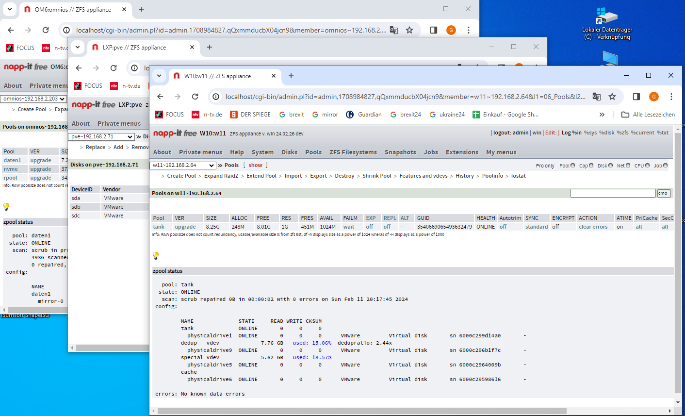Toggle the Net monitor indicator
Image resolution: width=685 pixels, height=416 pixels.
pos(628,166)
